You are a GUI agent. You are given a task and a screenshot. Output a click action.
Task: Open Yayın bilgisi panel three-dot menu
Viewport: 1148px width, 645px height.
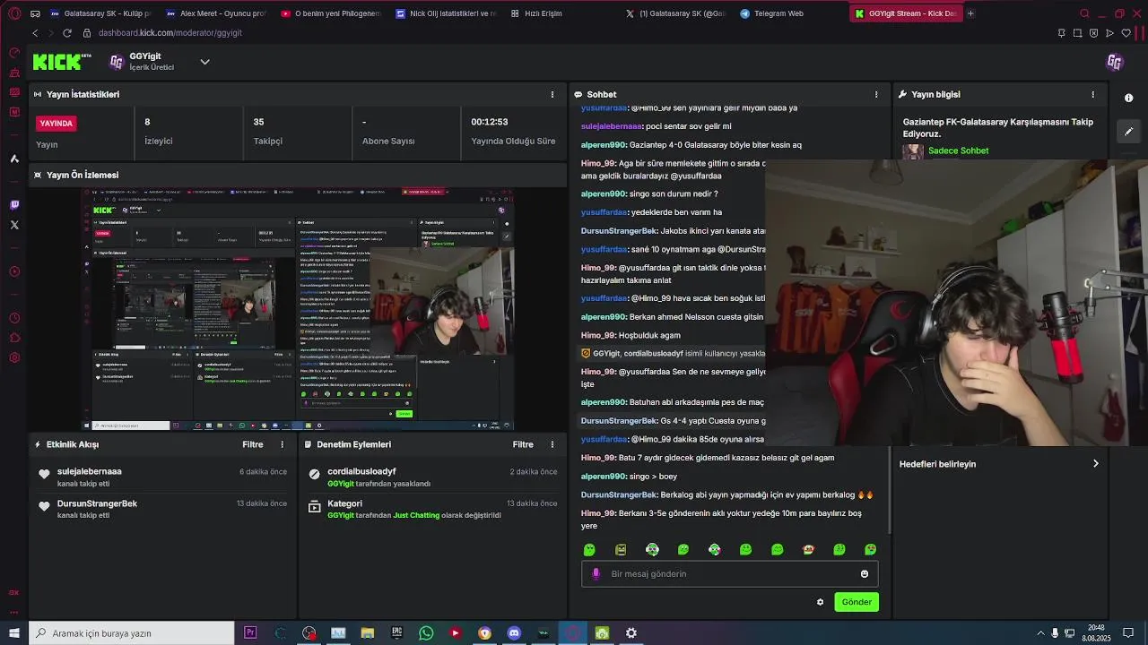tap(1092, 94)
